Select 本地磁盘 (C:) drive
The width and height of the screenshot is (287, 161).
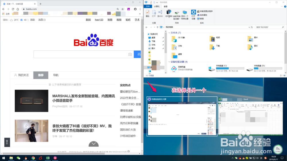tap(226, 68)
